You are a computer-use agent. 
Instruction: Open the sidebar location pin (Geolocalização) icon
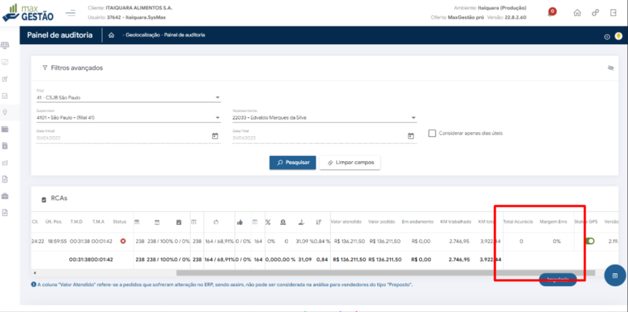pyautogui.click(x=5, y=112)
